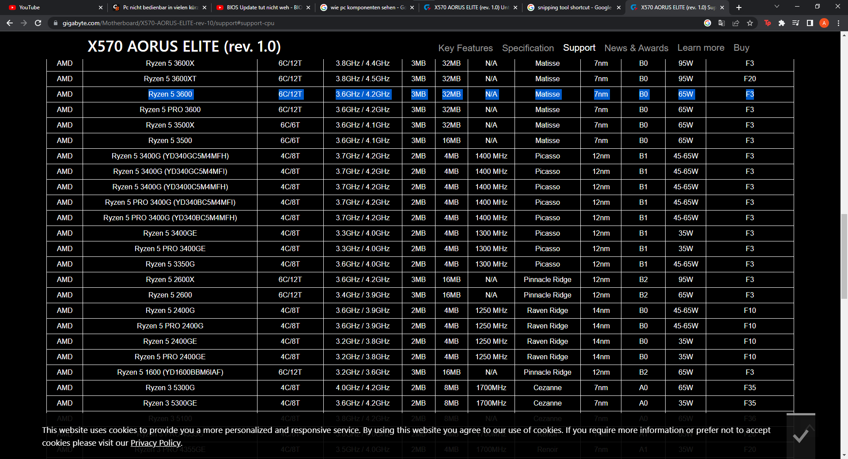
Task: Share this page via share icon
Action: point(736,23)
